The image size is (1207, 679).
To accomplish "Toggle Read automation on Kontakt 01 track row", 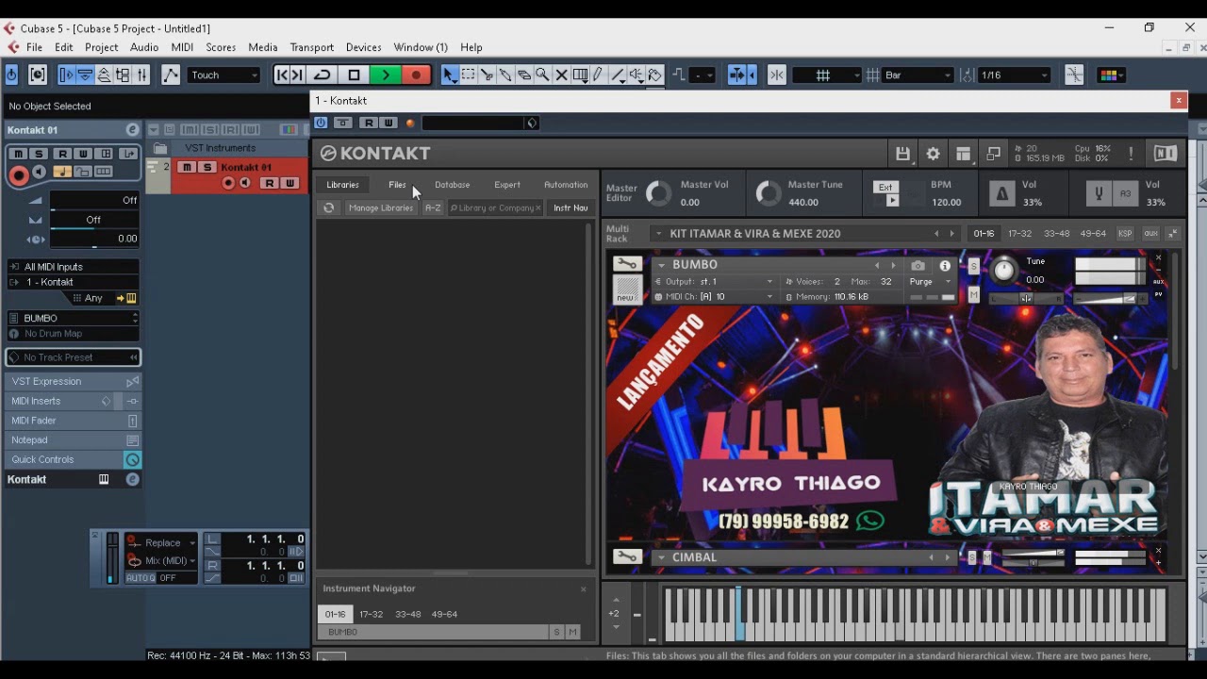I will click(x=269, y=183).
